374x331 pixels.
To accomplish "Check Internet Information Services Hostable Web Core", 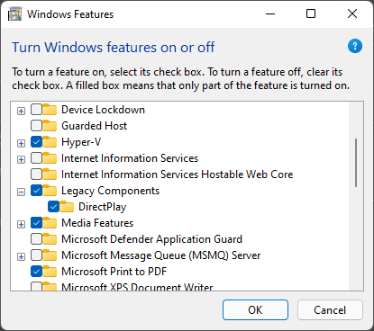I will (36, 174).
